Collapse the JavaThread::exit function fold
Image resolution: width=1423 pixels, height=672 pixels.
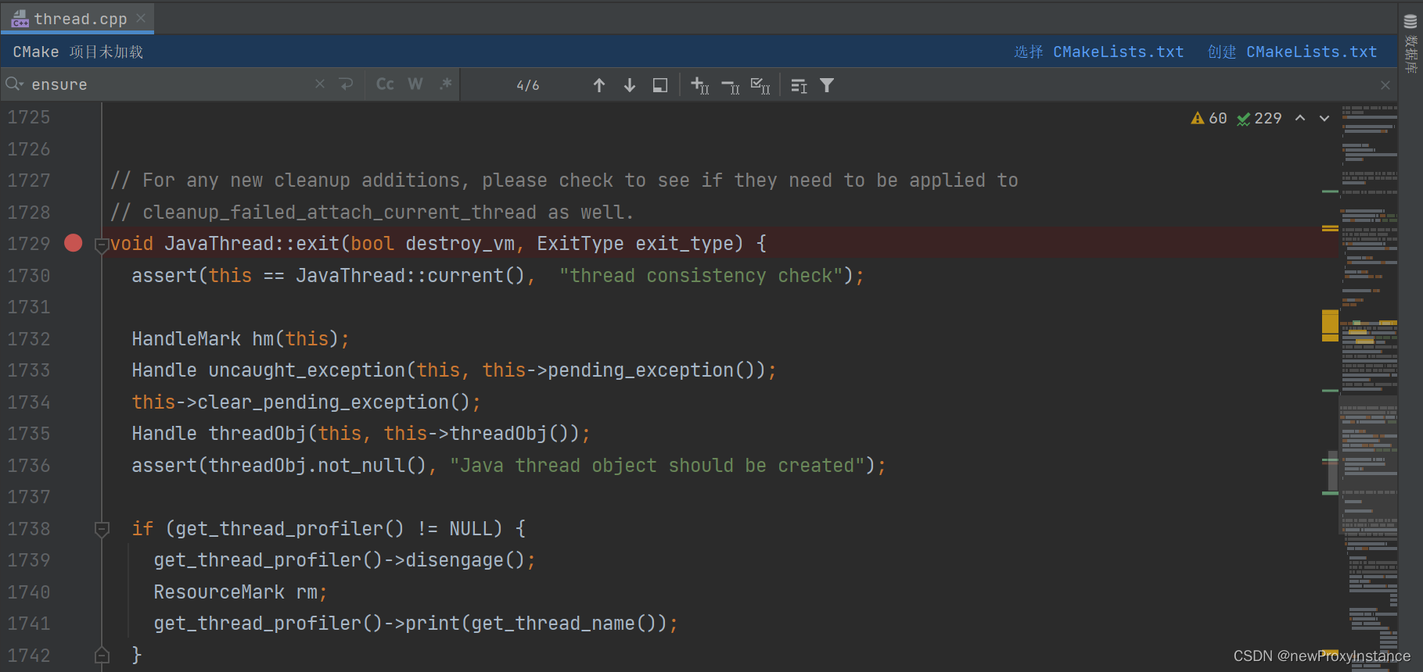pos(102,245)
